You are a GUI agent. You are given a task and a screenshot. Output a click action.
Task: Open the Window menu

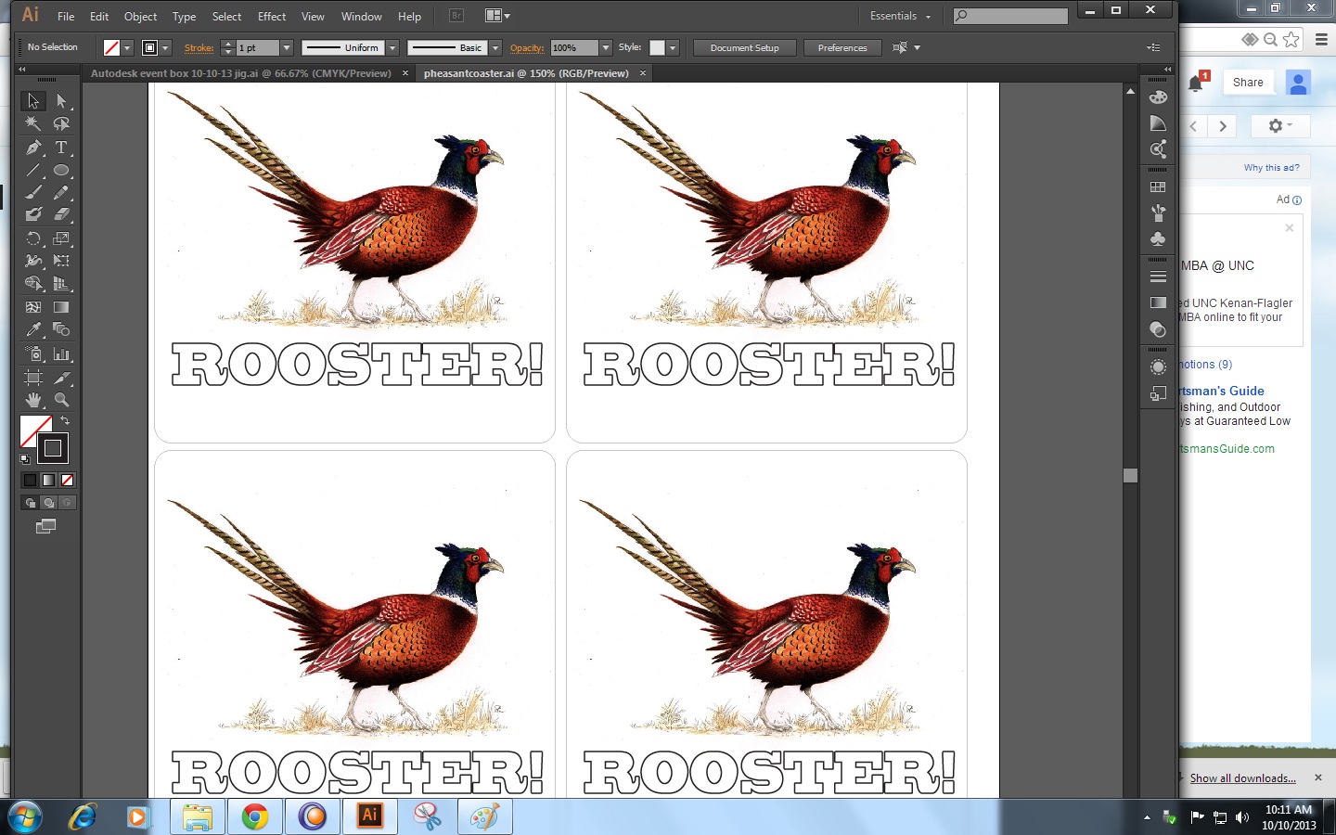361,17
